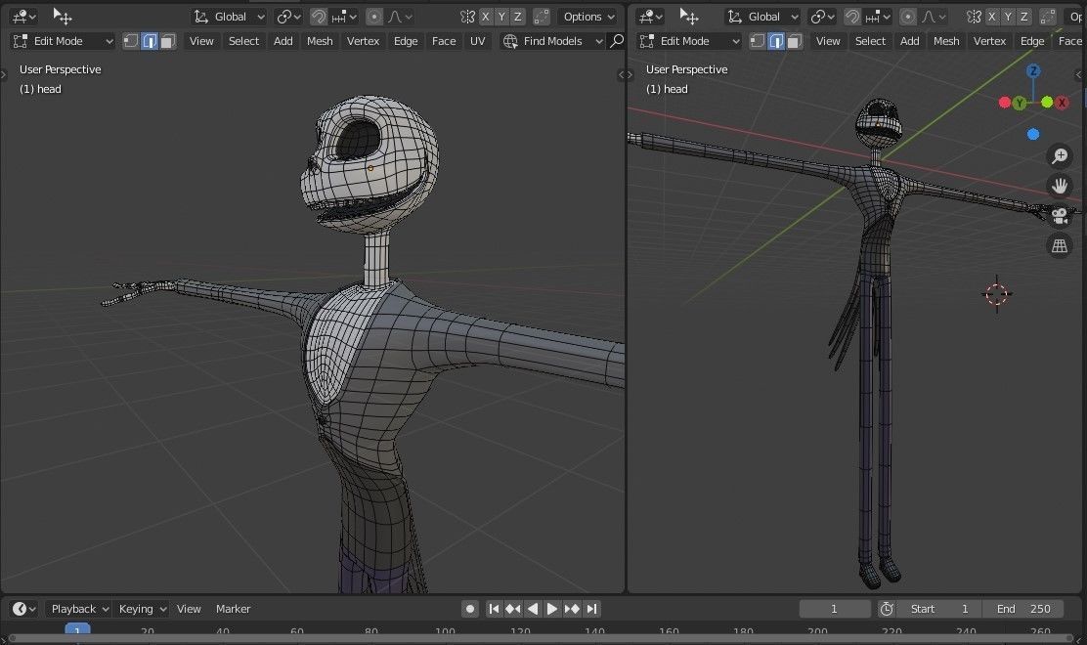This screenshot has height=645, width=1087.
Task: Open snap settings dropdown in left viewport
Action: pyautogui.click(x=344, y=17)
